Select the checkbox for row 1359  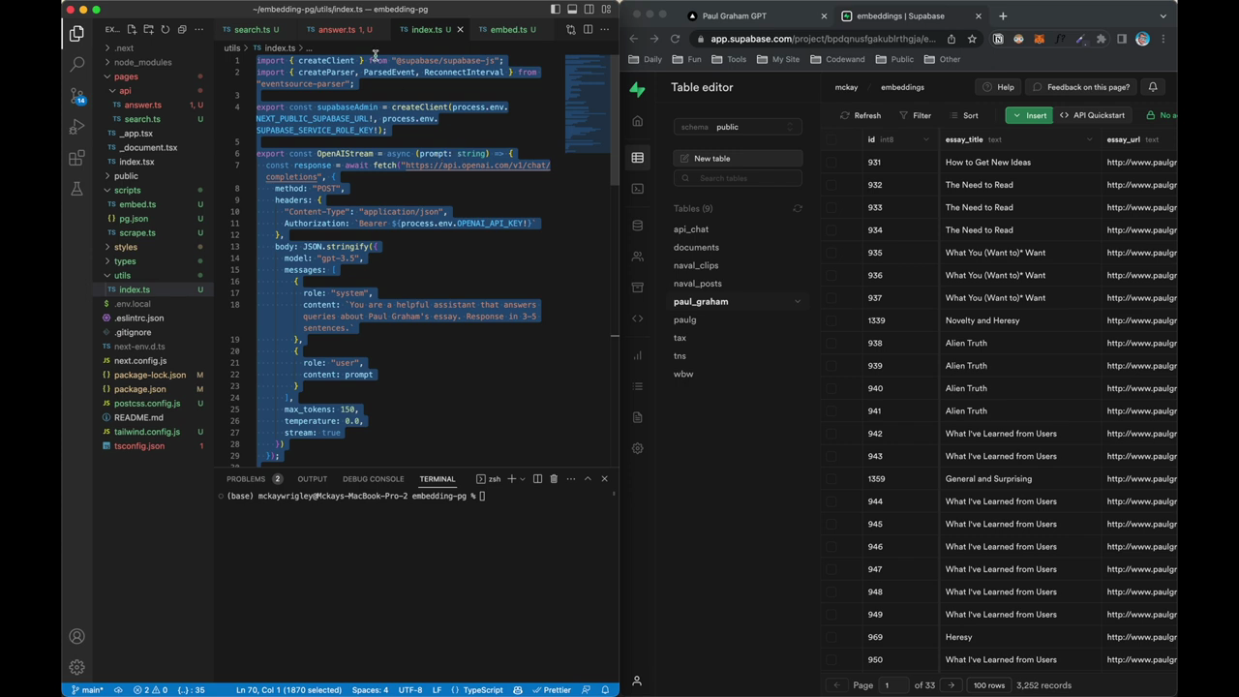coord(831,479)
